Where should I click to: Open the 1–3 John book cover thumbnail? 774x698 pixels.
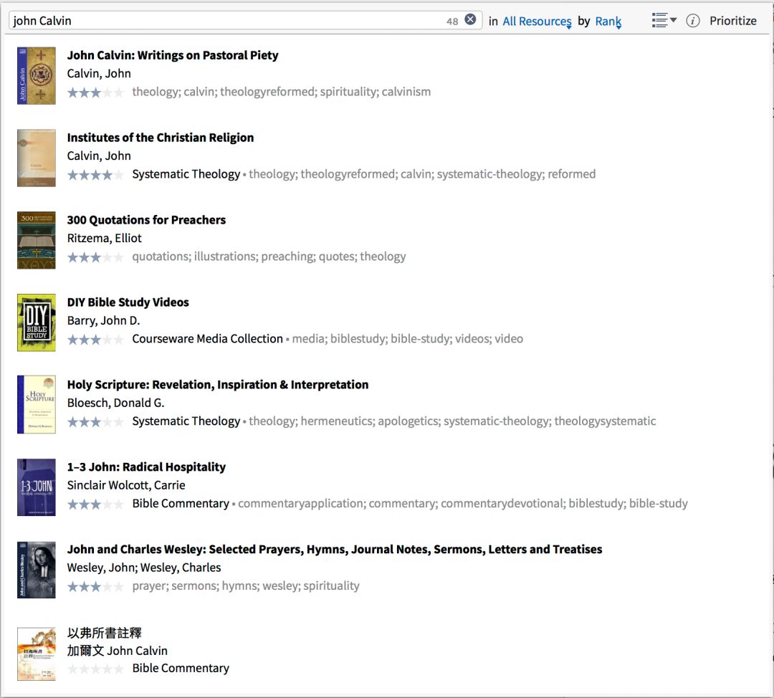(x=36, y=487)
